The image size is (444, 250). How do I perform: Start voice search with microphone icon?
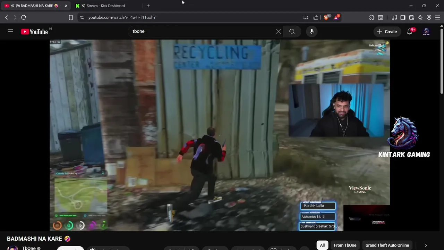[311, 32]
